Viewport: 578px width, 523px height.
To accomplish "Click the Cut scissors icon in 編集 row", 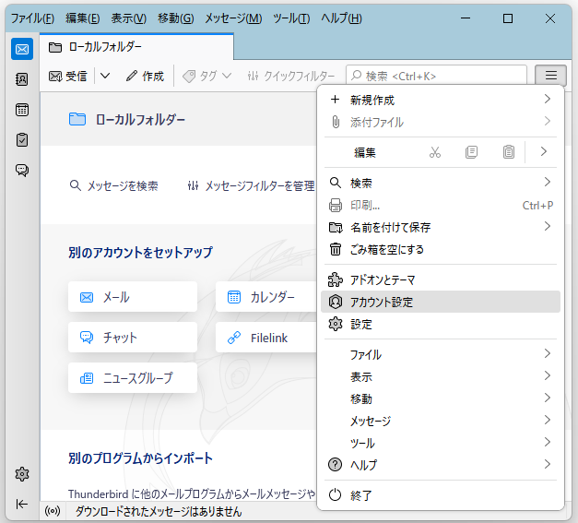I will tap(435, 152).
